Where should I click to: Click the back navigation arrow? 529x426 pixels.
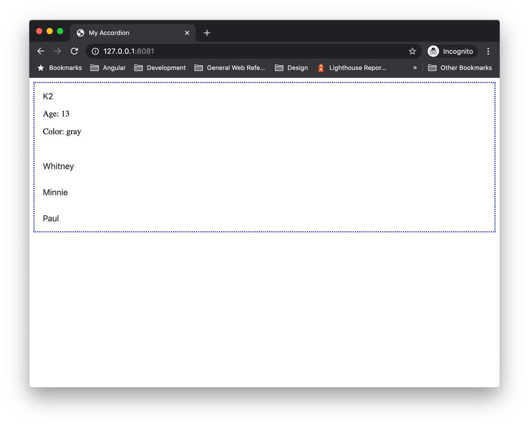coord(40,51)
